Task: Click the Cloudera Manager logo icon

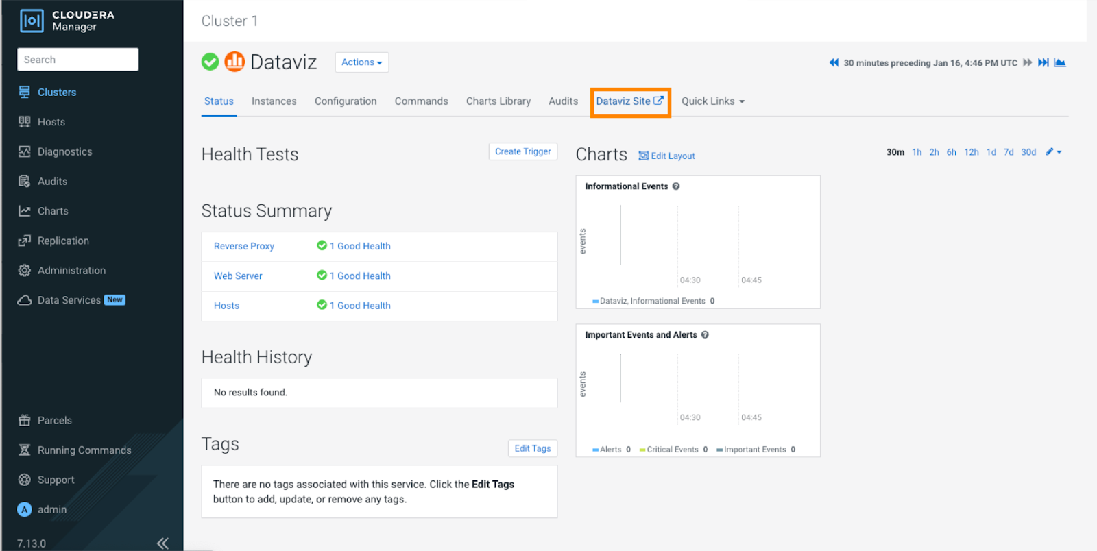Action: 32,21
